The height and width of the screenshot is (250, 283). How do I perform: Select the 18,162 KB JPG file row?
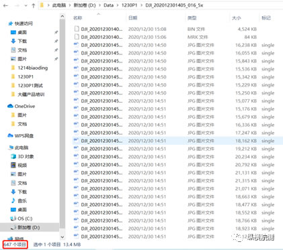point(174,141)
